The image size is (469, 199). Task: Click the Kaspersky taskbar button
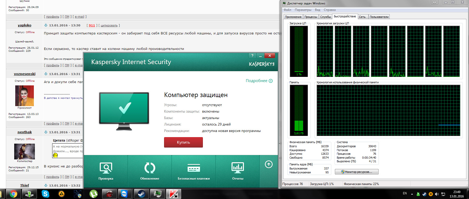pyautogui.click(x=173, y=194)
